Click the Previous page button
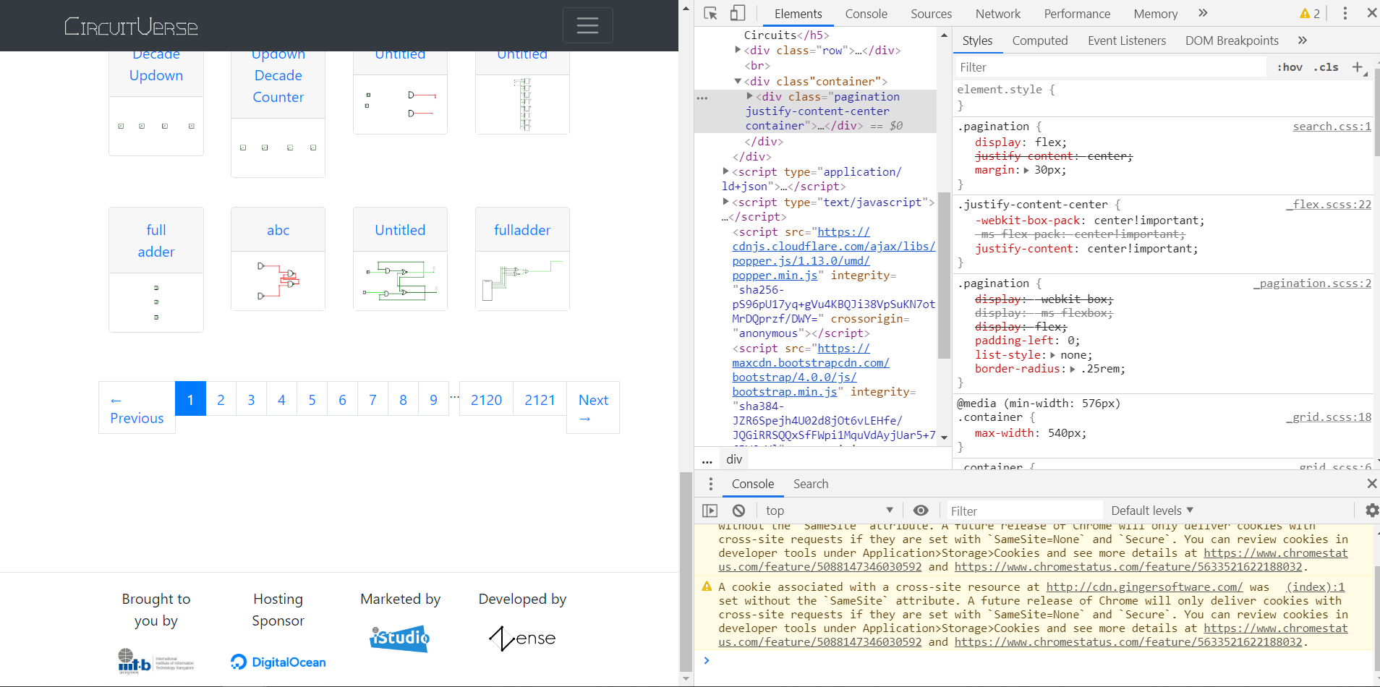The height and width of the screenshot is (687, 1380). click(x=137, y=408)
